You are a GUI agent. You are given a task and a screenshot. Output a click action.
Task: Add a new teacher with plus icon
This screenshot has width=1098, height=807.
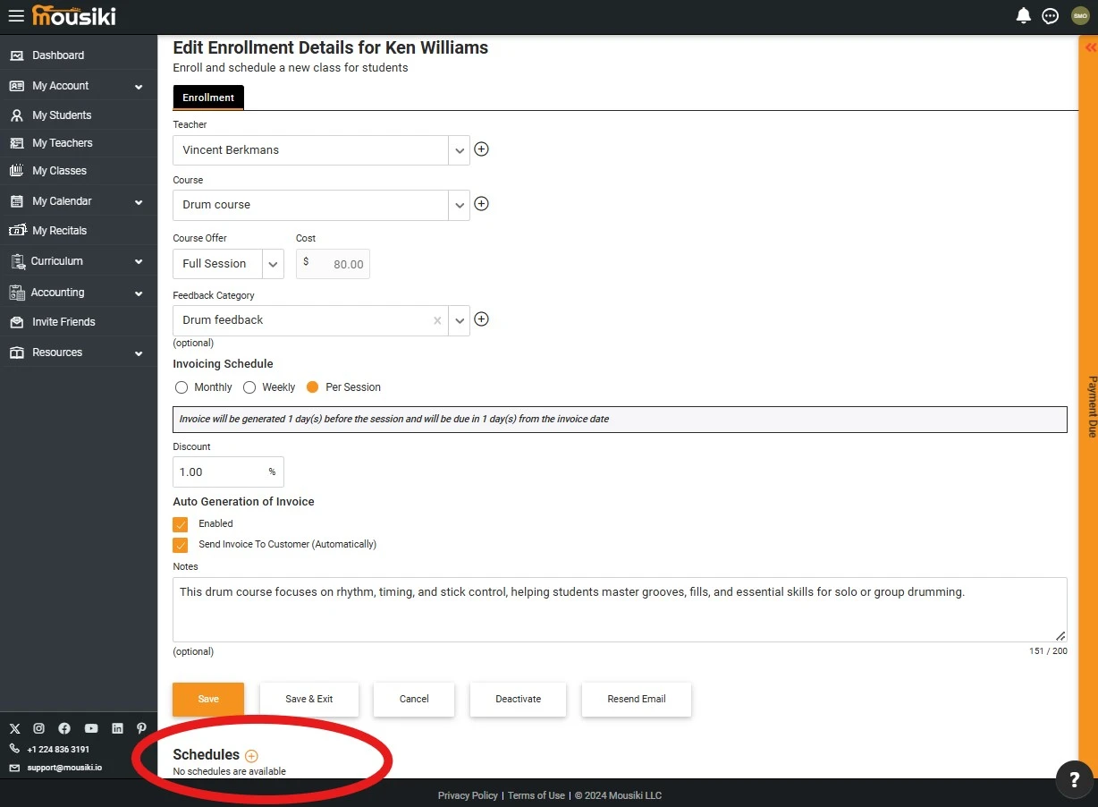tap(481, 149)
